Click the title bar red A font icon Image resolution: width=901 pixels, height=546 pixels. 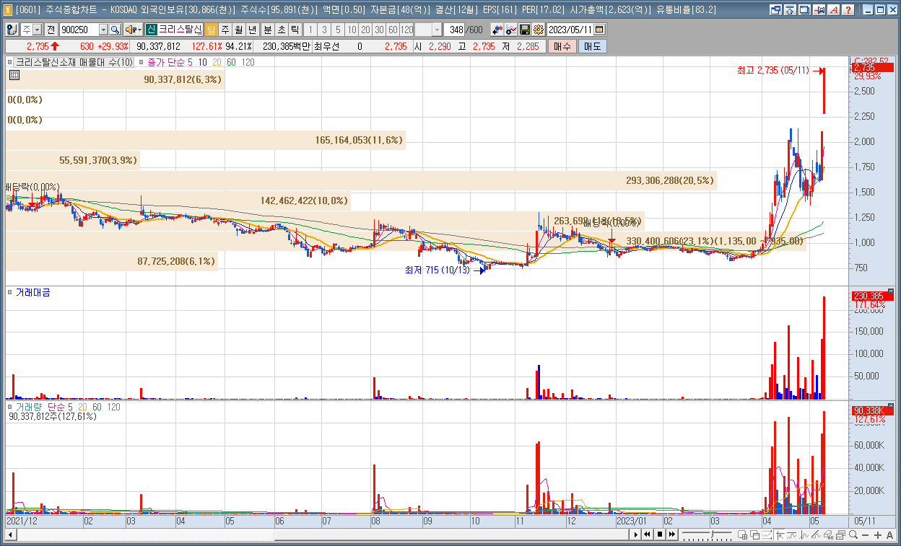(834, 10)
